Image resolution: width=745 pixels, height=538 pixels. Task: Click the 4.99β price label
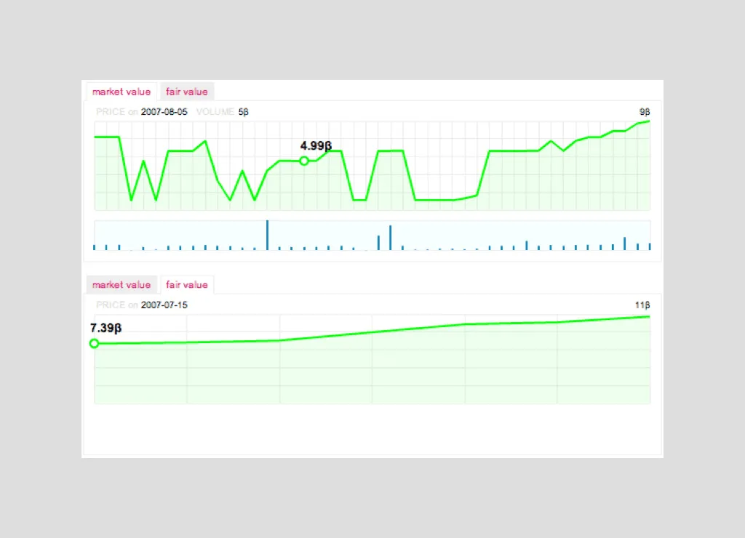coord(316,146)
